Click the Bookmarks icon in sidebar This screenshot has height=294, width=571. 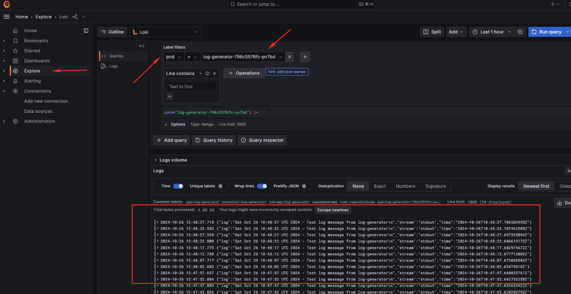pyautogui.click(x=15, y=41)
